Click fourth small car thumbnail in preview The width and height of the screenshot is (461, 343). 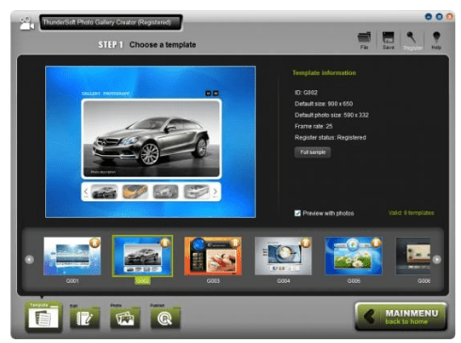[197, 192]
